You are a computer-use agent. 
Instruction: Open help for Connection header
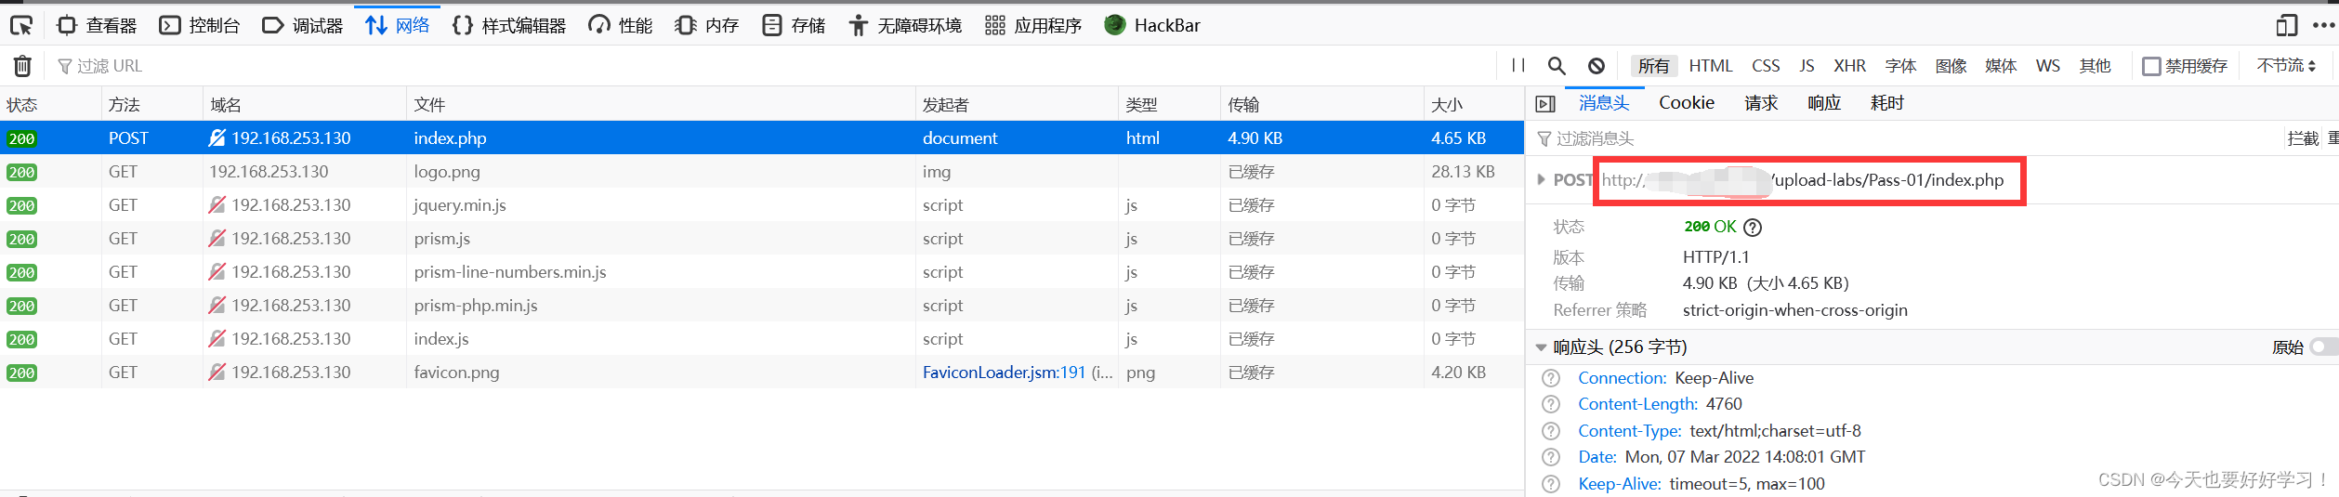pos(1551,378)
